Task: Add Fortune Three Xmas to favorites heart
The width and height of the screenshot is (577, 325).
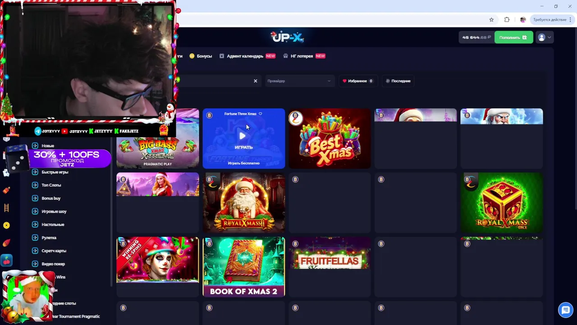Action: click(260, 114)
